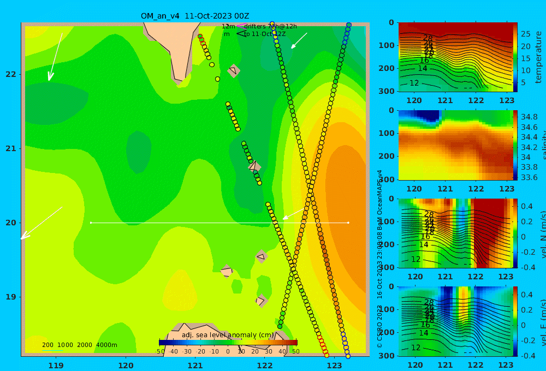Click the east endpoint of white transect line
The width and height of the screenshot is (546, 371).
(x=348, y=223)
